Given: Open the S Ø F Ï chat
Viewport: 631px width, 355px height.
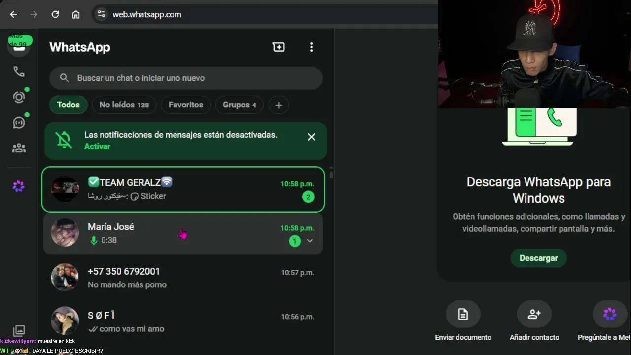Looking at the screenshot, I should (183, 321).
